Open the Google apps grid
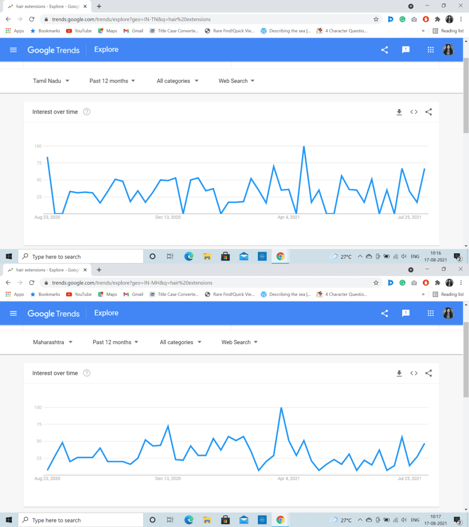 (x=430, y=49)
